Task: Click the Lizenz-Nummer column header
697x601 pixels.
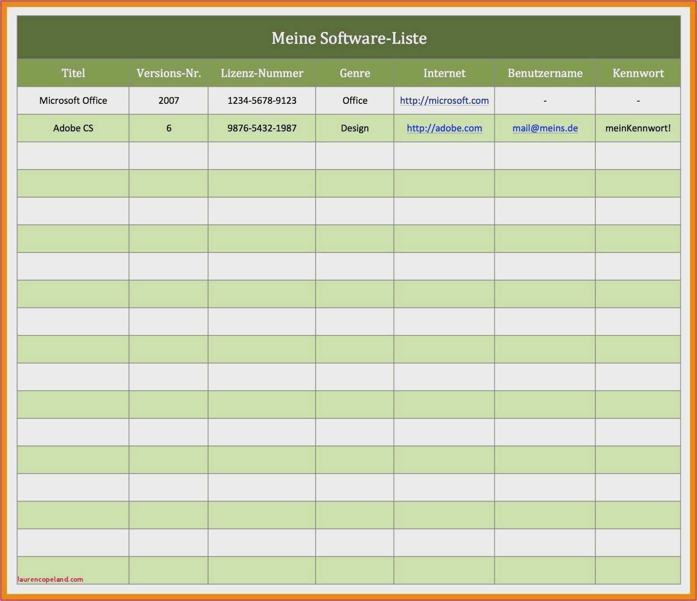Action: [262, 73]
